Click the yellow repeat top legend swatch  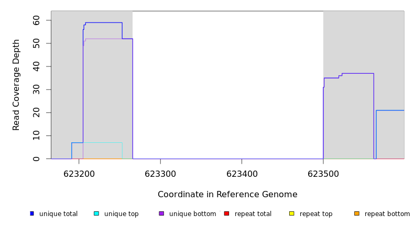[x=291, y=213]
